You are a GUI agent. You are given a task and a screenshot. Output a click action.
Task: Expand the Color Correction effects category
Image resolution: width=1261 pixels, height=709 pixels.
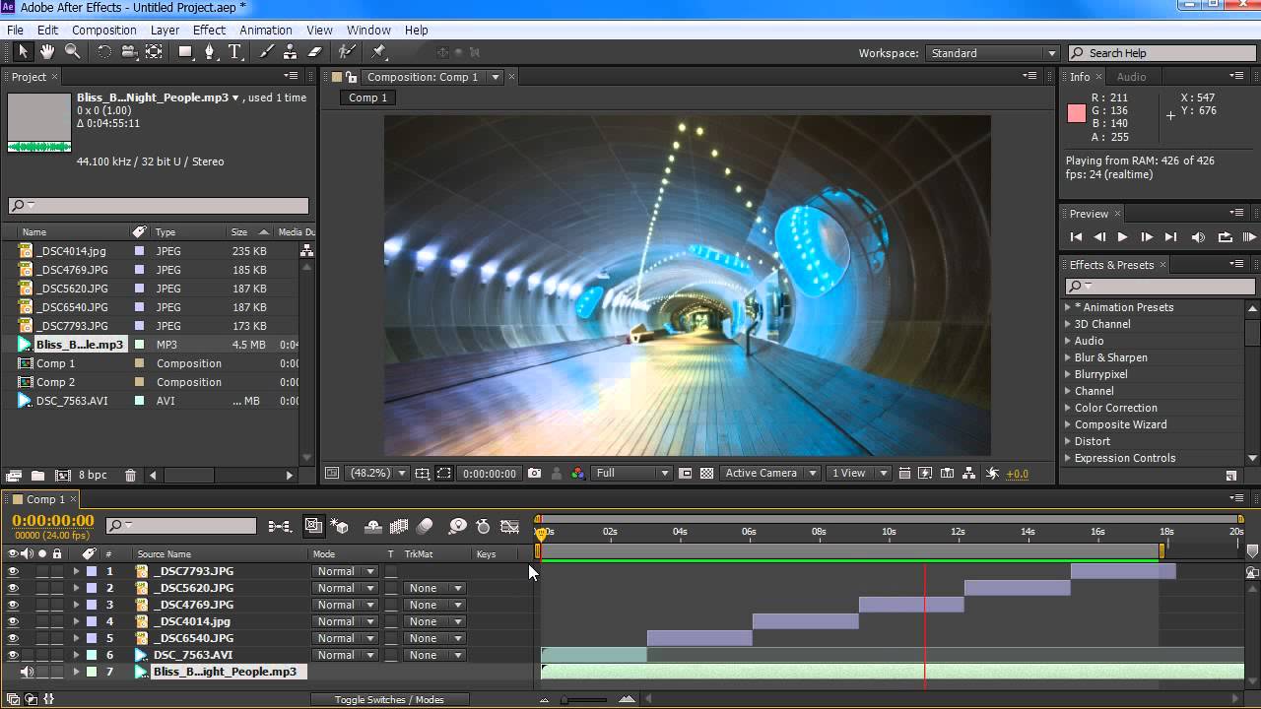tap(1067, 408)
